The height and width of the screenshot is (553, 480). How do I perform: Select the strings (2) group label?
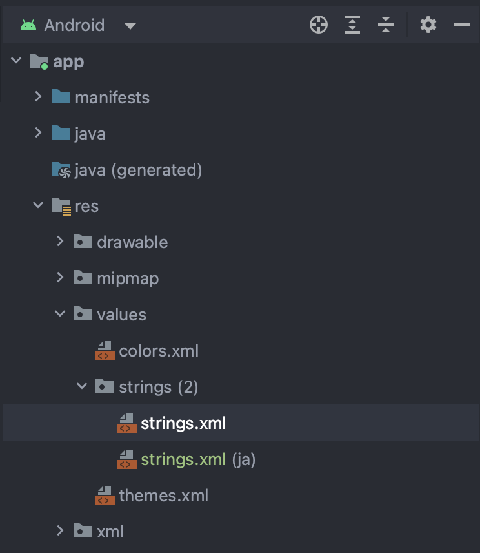(x=159, y=387)
